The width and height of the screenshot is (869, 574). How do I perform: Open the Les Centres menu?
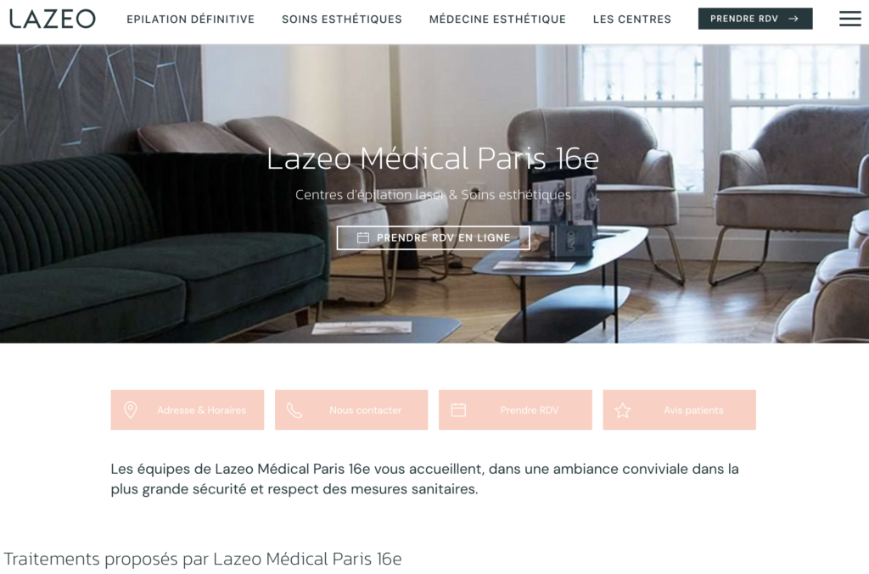[631, 20]
